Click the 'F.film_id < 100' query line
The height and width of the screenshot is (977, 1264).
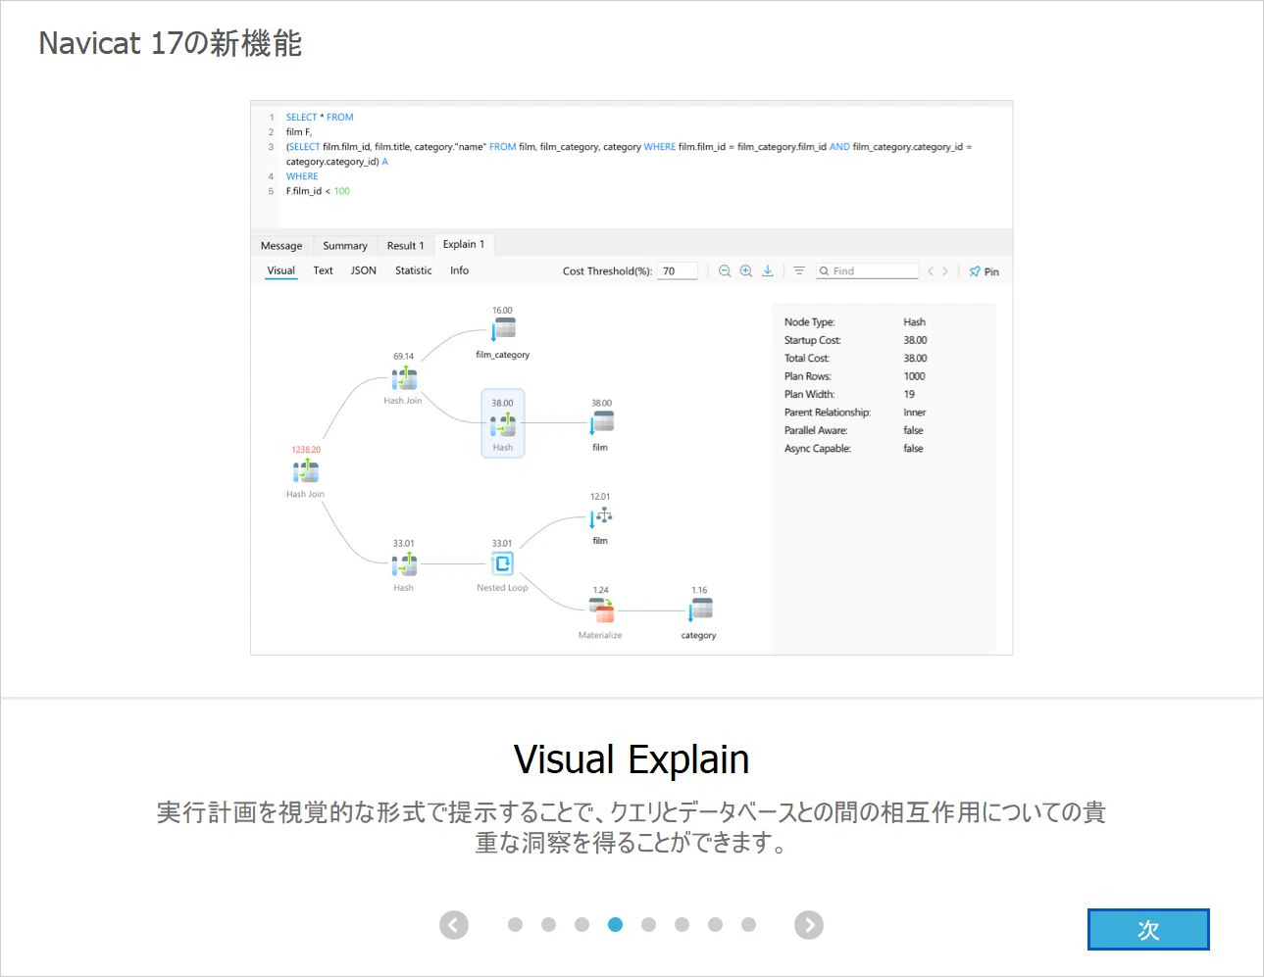pos(318,191)
